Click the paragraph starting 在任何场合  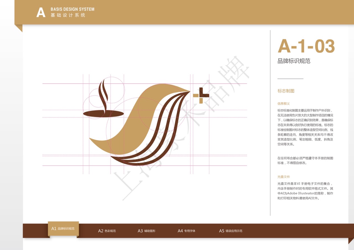pos(305,160)
